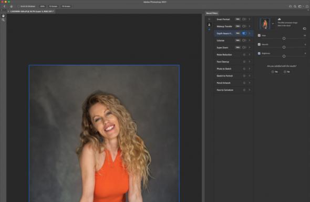Open dropdown chevron next to preview thumbnail
The height and width of the screenshot is (202, 310).
(273, 24)
